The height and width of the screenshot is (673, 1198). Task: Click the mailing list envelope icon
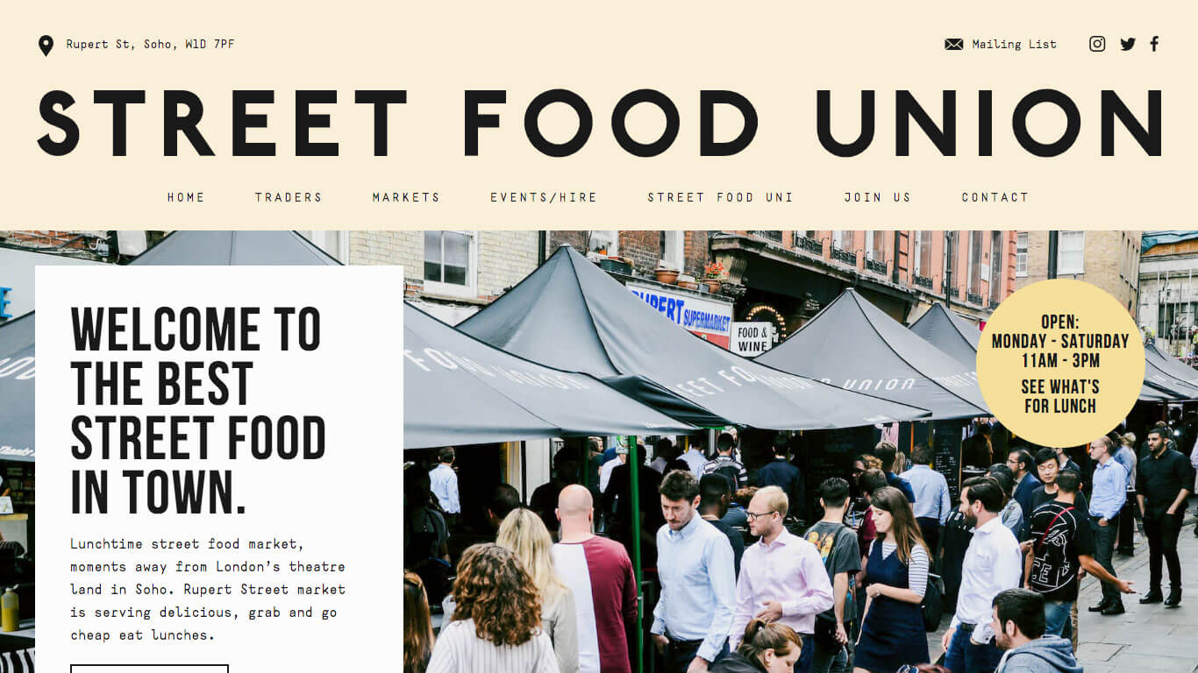[x=954, y=44]
